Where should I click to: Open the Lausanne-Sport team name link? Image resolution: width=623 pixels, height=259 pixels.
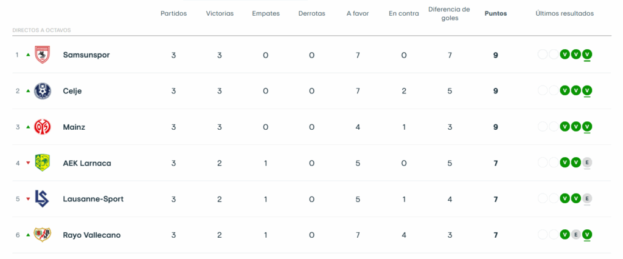click(x=93, y=199)
